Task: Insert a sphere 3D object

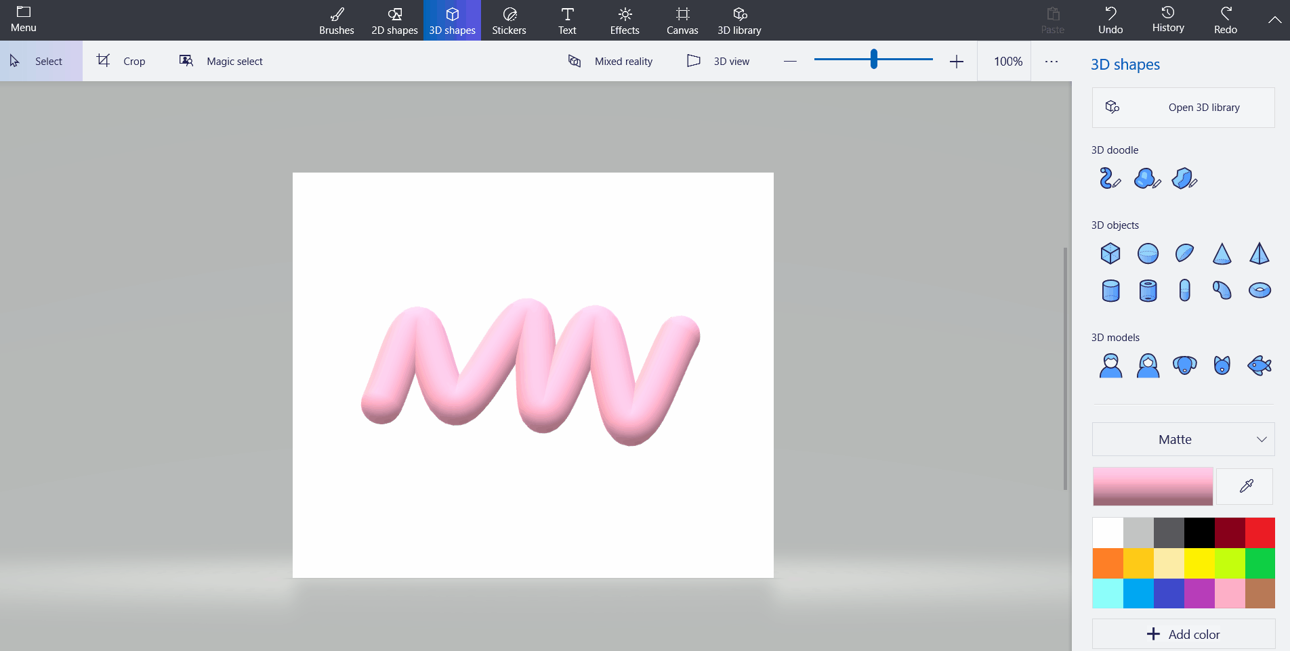Action: tap(1147, 253)
